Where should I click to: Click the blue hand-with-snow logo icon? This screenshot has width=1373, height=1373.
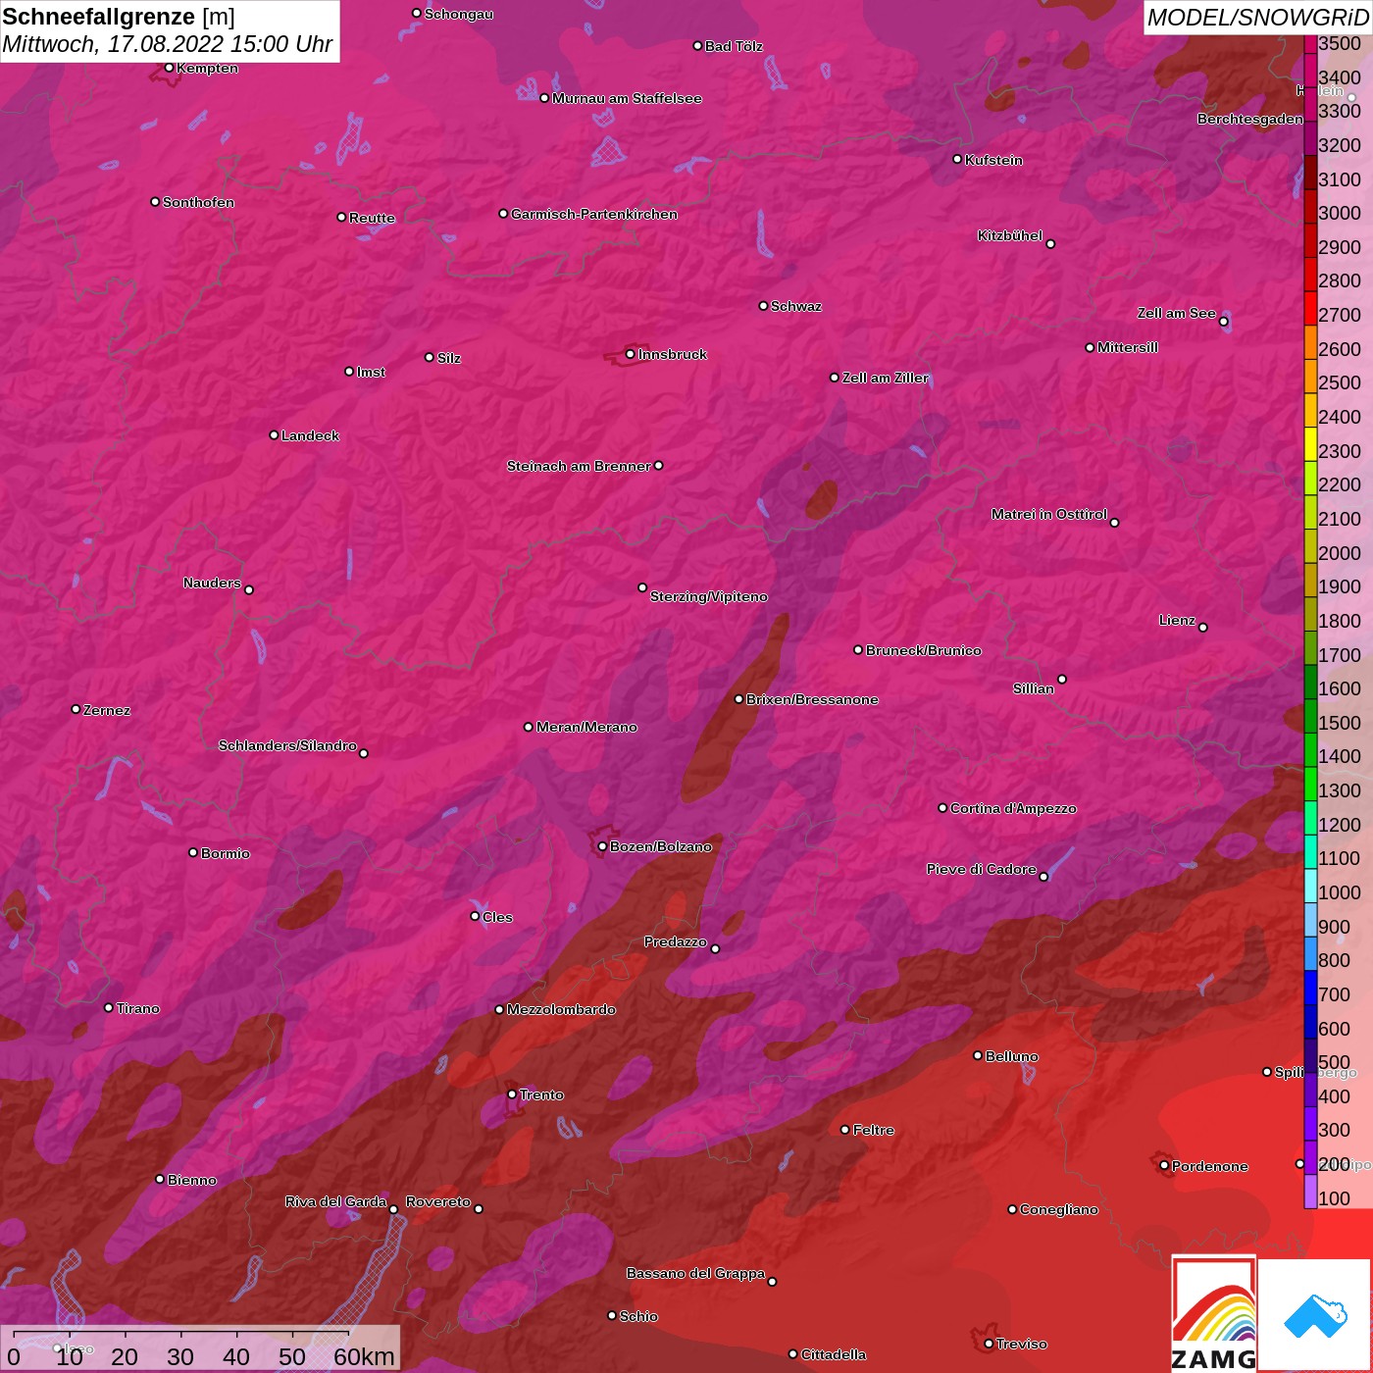tap(1315, 1316)
